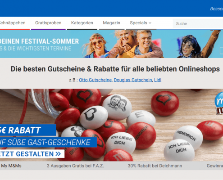Image resolution: width=223 pixels, height=180 pixels.
Task: Select the Gewinn slide caption at right edge
Action: coord(215,166)
